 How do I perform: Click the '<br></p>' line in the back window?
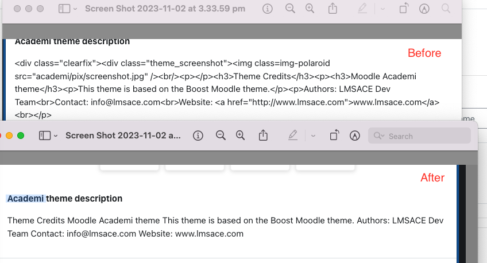tap(33, 115)
